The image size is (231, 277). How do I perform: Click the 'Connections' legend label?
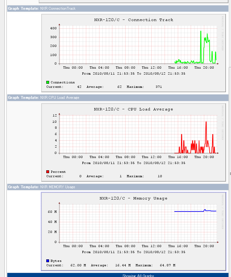pos(63,82)
